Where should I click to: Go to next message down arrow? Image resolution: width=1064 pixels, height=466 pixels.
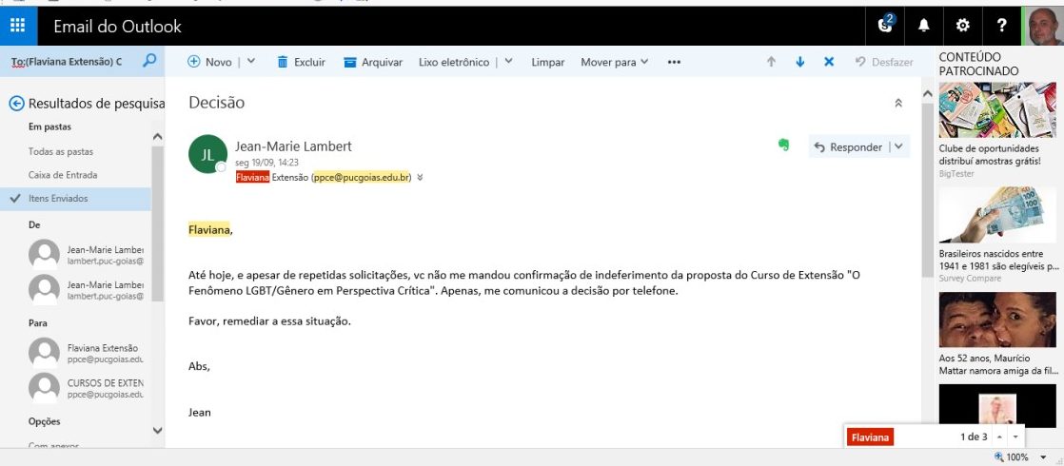point(799,62)
